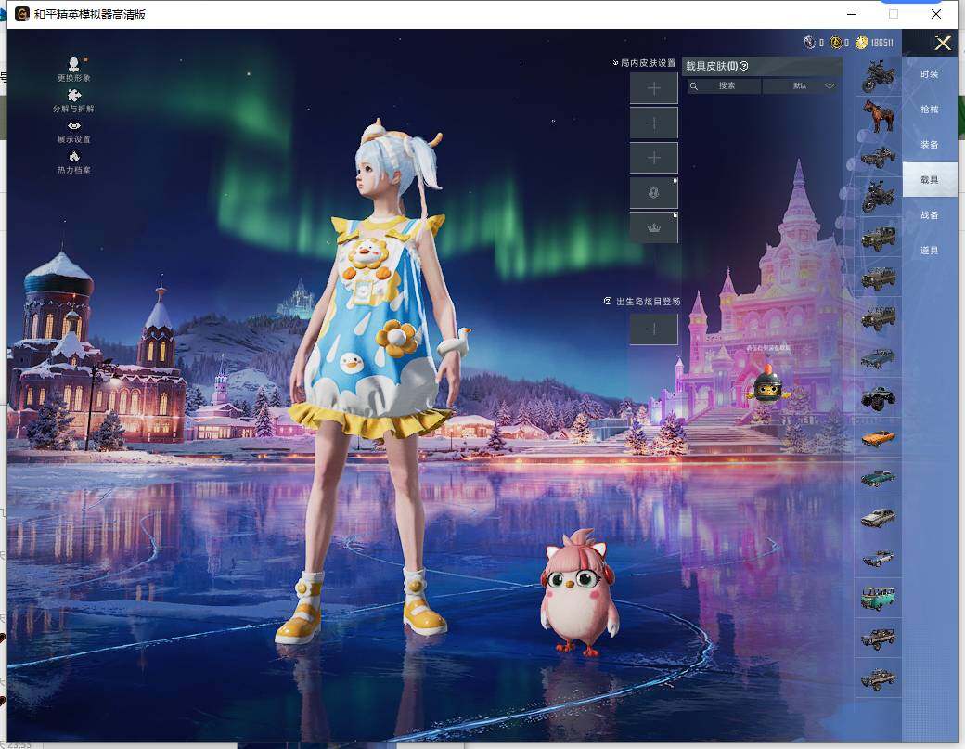The width and height of the screenshot is (965, 749).
Task: Switch to the 枪械 tab
Action: click(930, 109)
